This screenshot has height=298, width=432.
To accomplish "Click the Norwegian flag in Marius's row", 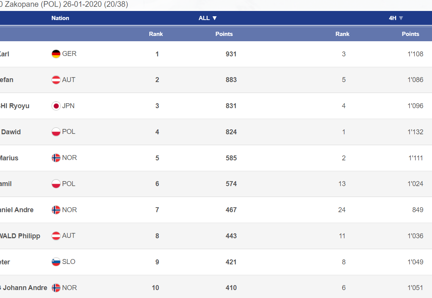I will 56,158.
